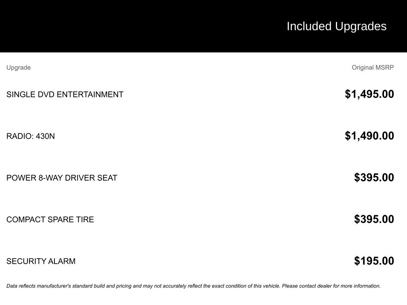
Task: Select the POWER 8-WAY DRIVER SEAT upgrade
Action: 62,178
